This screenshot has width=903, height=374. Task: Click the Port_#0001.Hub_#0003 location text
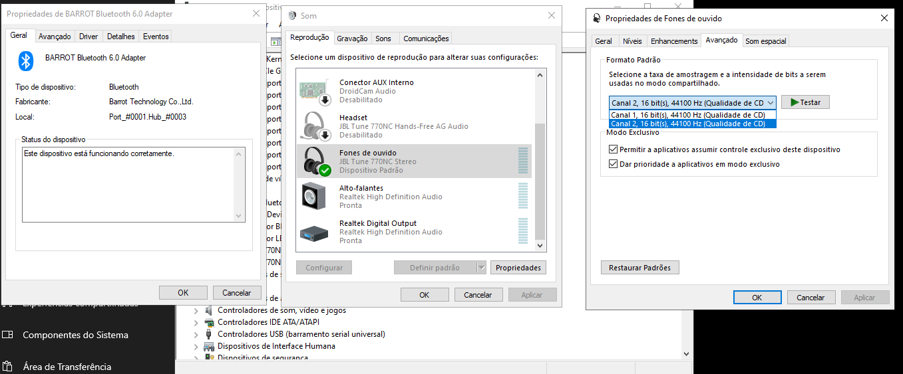pos(148,117)
